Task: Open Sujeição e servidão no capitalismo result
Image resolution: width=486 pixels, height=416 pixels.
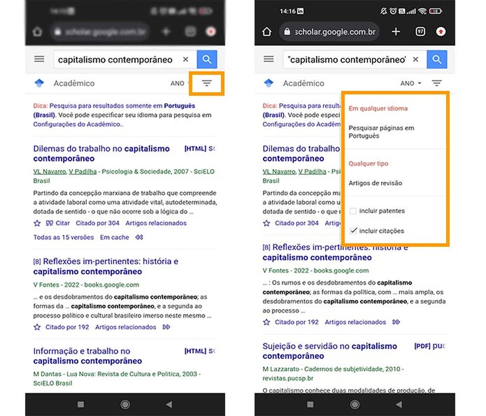Action: [x=330, y=351]
